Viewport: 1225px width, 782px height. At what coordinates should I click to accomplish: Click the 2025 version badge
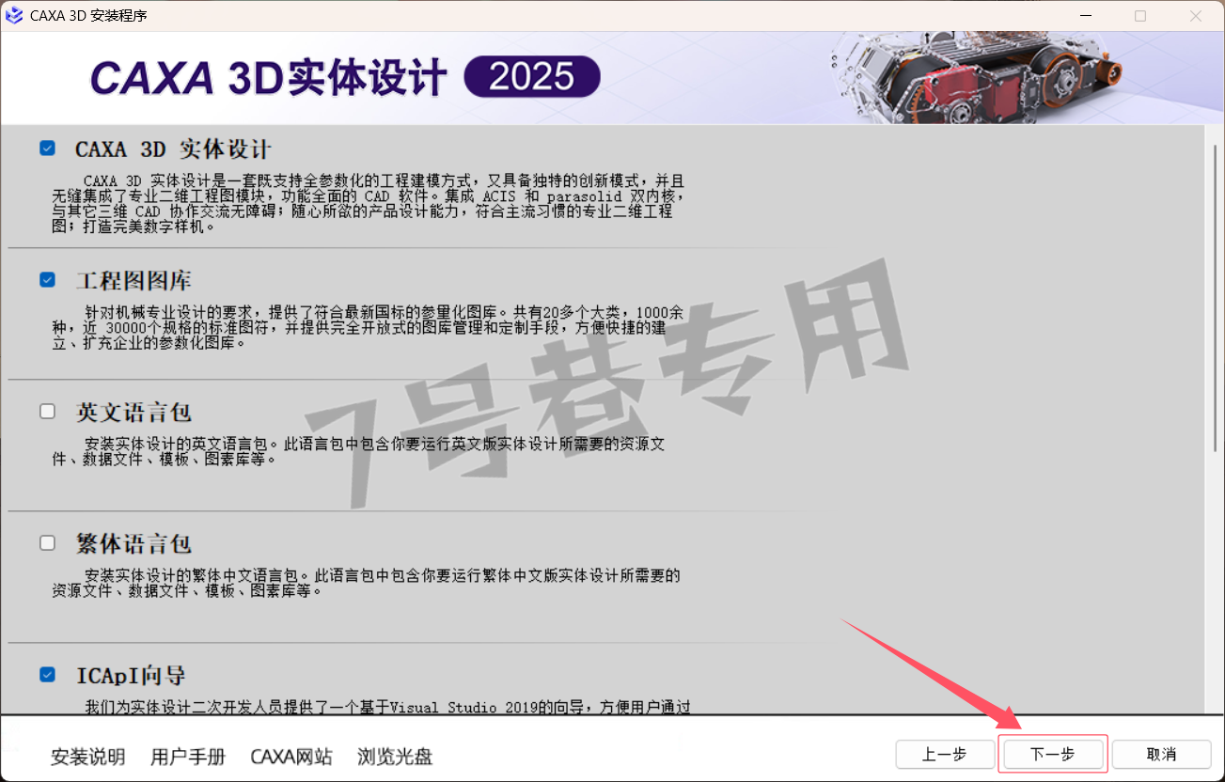(x=532, y=77)
